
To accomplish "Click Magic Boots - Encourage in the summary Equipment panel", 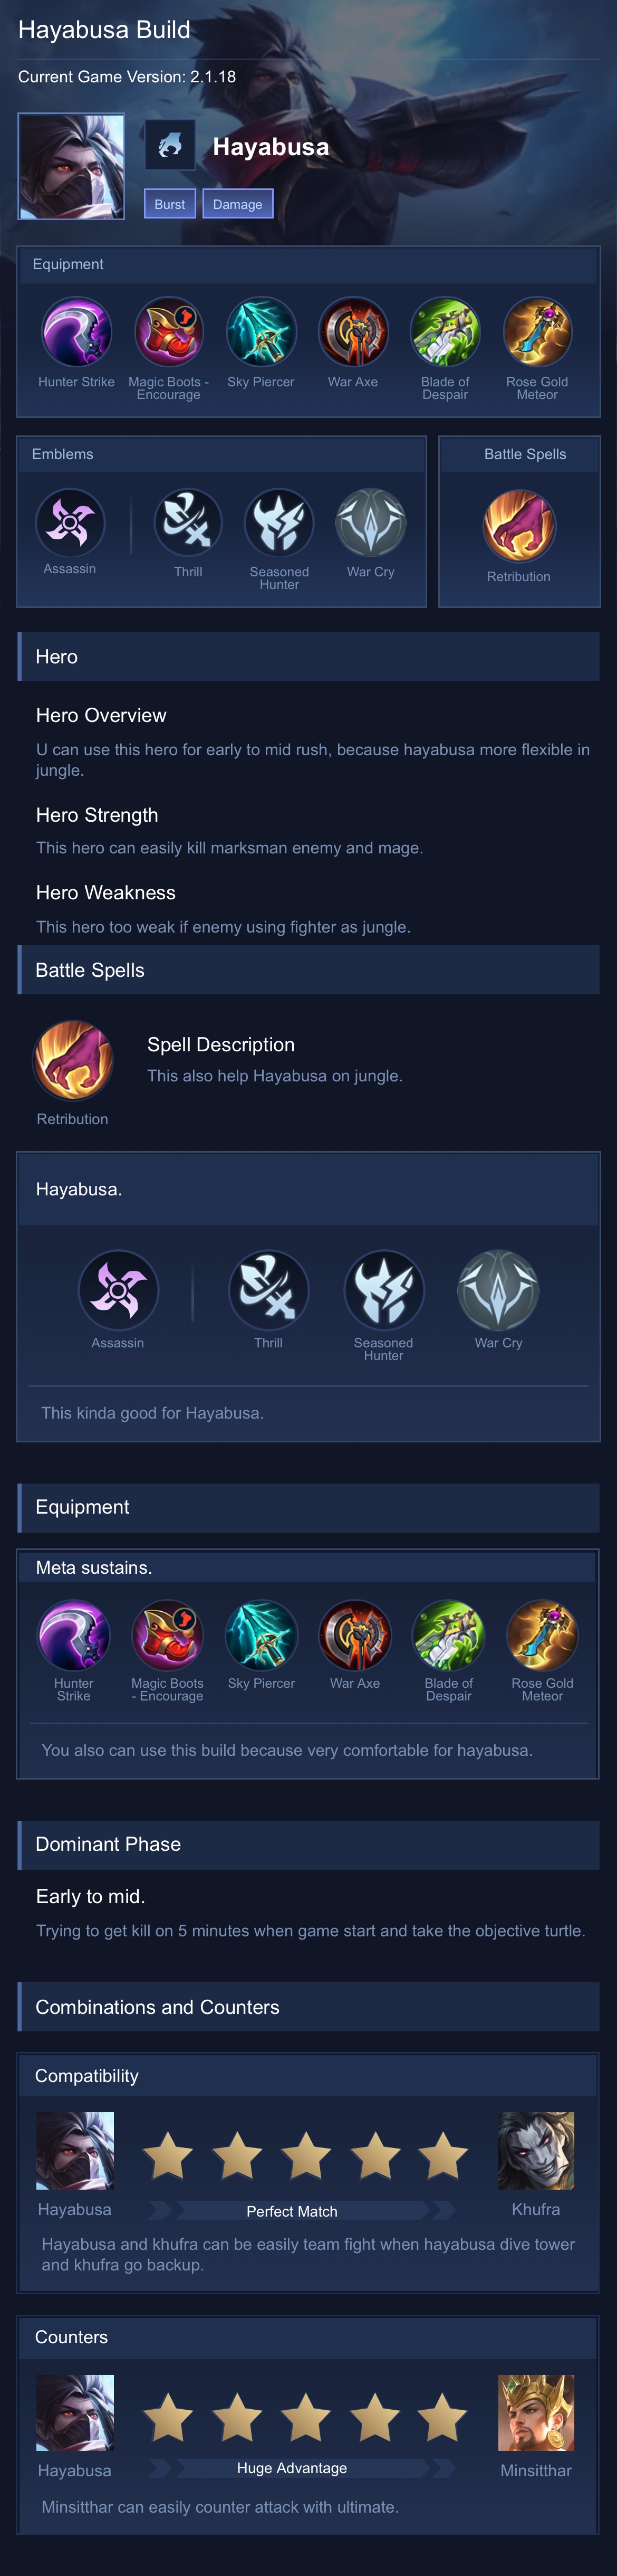I will [169, 332].
